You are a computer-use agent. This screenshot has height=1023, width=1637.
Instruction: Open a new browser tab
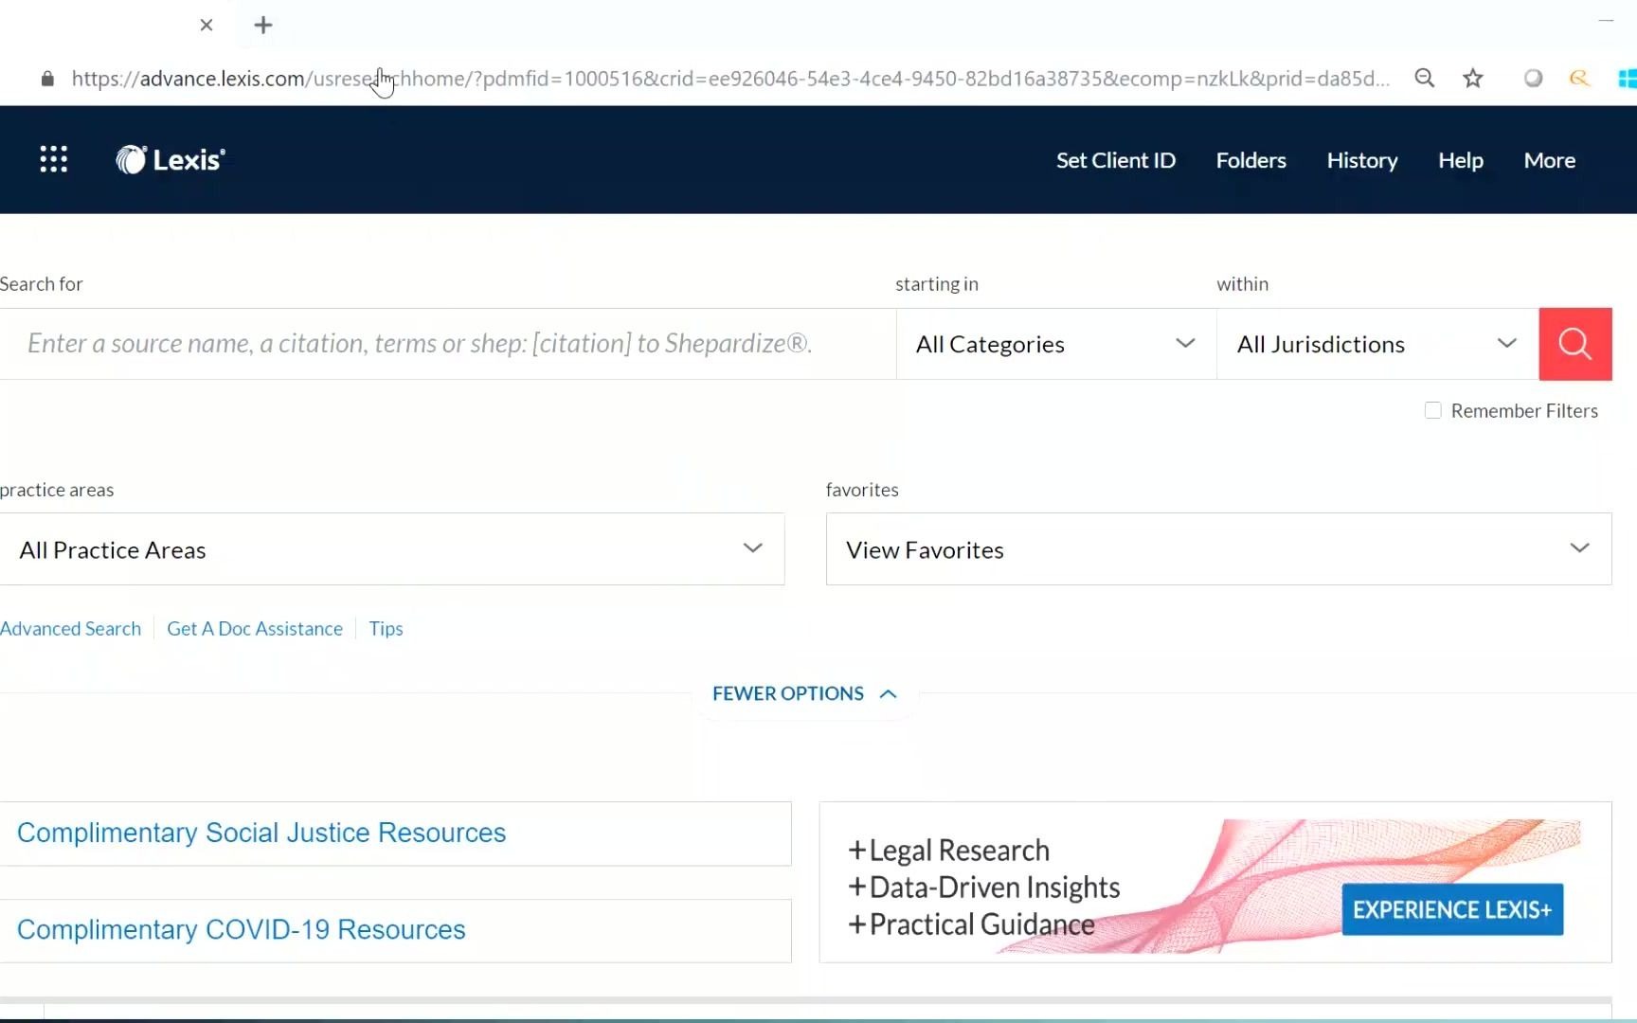pos(263,26)
